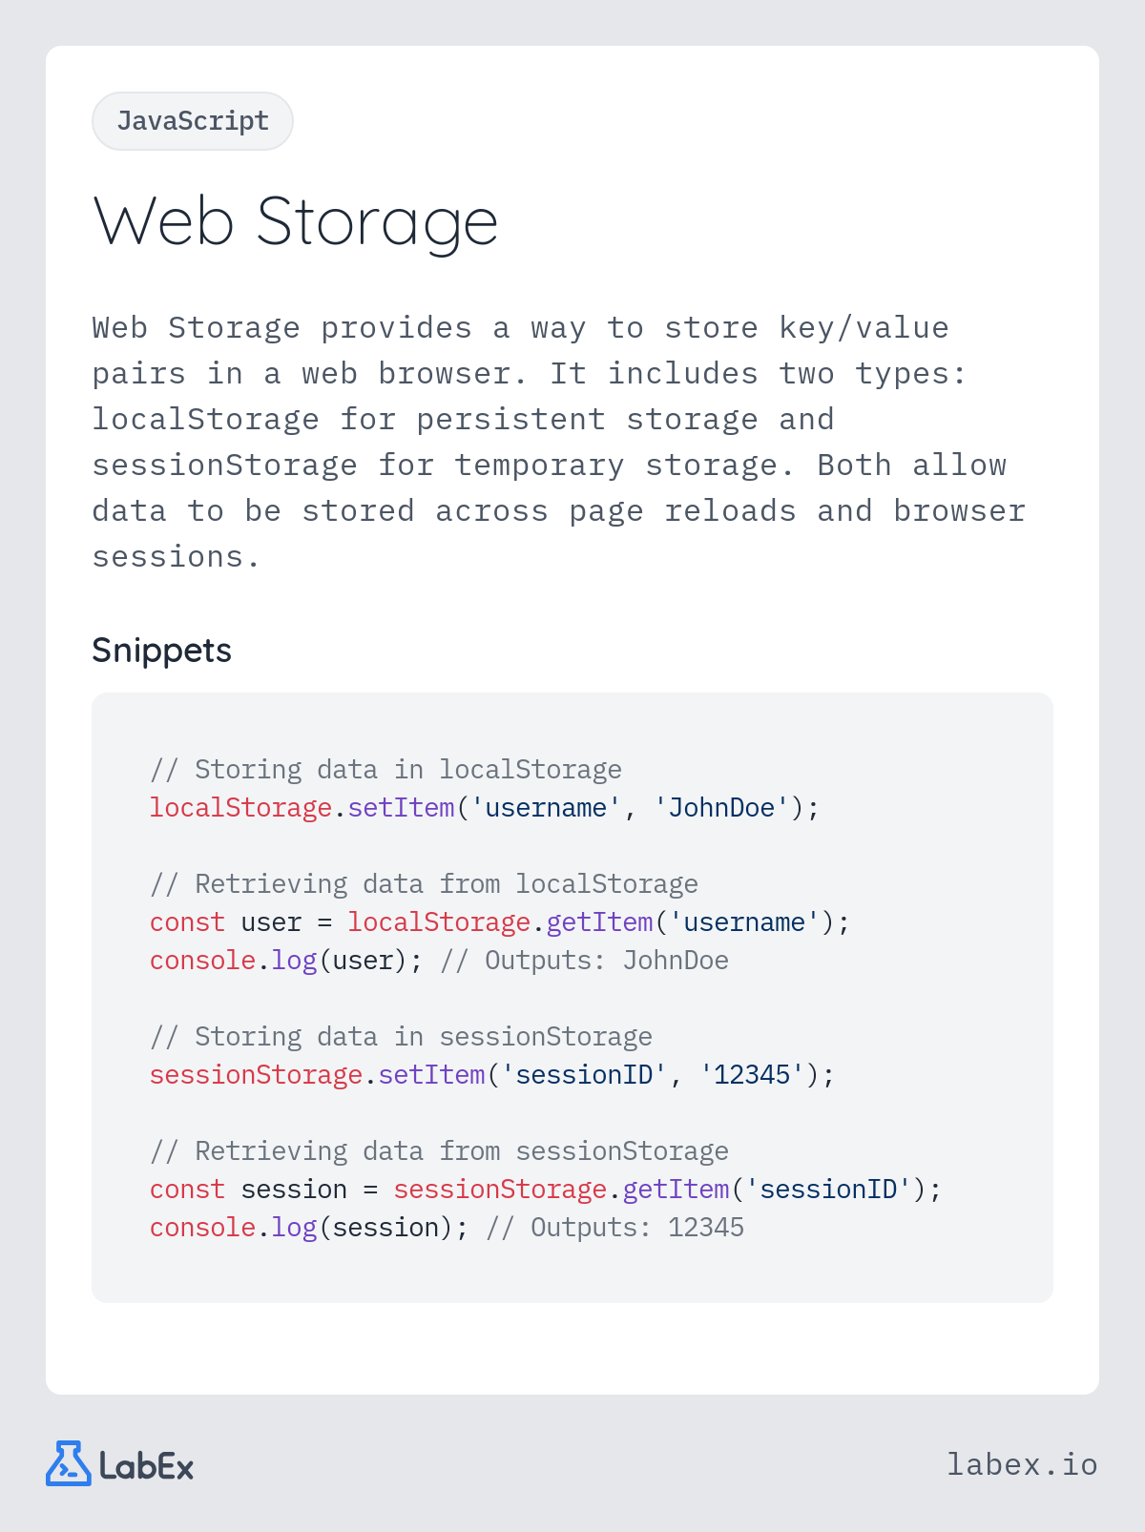Click the 'Retrieving data from sessionStorage' comment
The image size is (1145, 1532).
coord(439,1151)
